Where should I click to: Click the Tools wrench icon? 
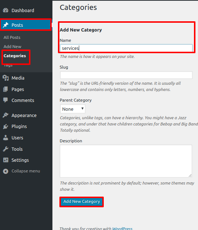(x=5, y=149)
